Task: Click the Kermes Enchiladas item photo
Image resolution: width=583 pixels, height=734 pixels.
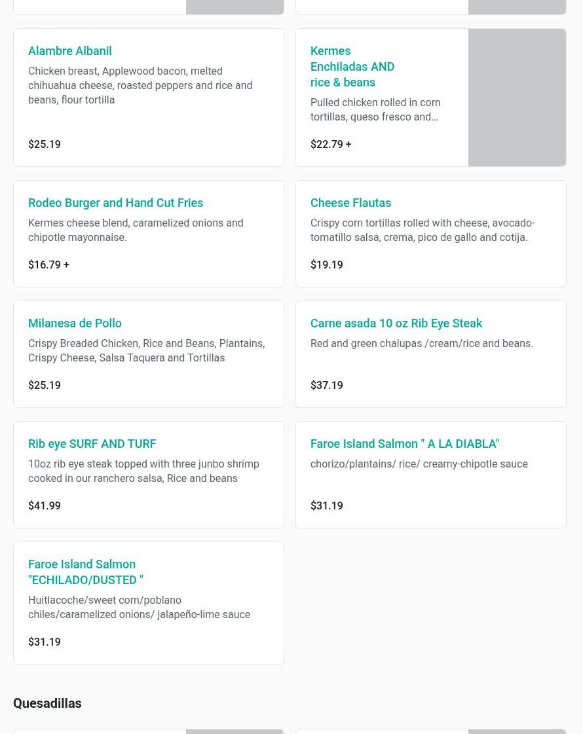Action: [x=517, y=98]
